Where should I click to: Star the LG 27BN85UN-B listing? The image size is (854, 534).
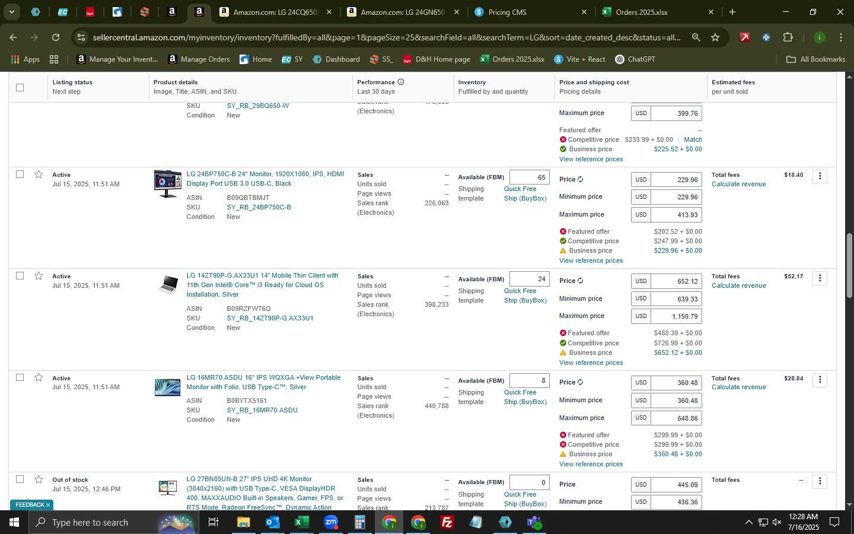click(39, 479)
